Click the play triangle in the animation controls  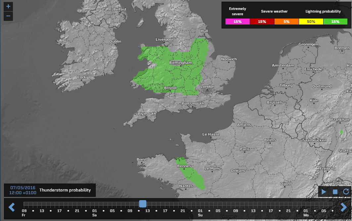pyautogui.click(x=324, y=192)
